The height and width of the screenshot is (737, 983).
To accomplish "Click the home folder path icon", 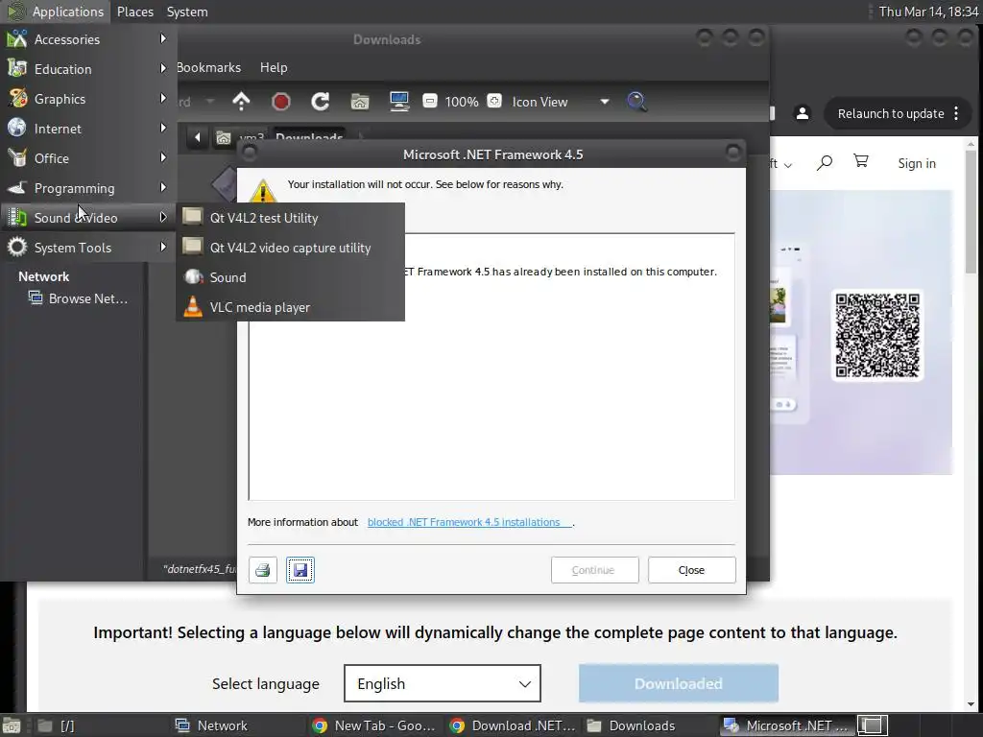I will pyautogui.click(x=223, y=138).
